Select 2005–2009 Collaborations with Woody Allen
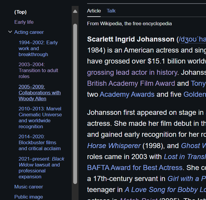This screenshot has width=206, height=200. tap(39, 93)
